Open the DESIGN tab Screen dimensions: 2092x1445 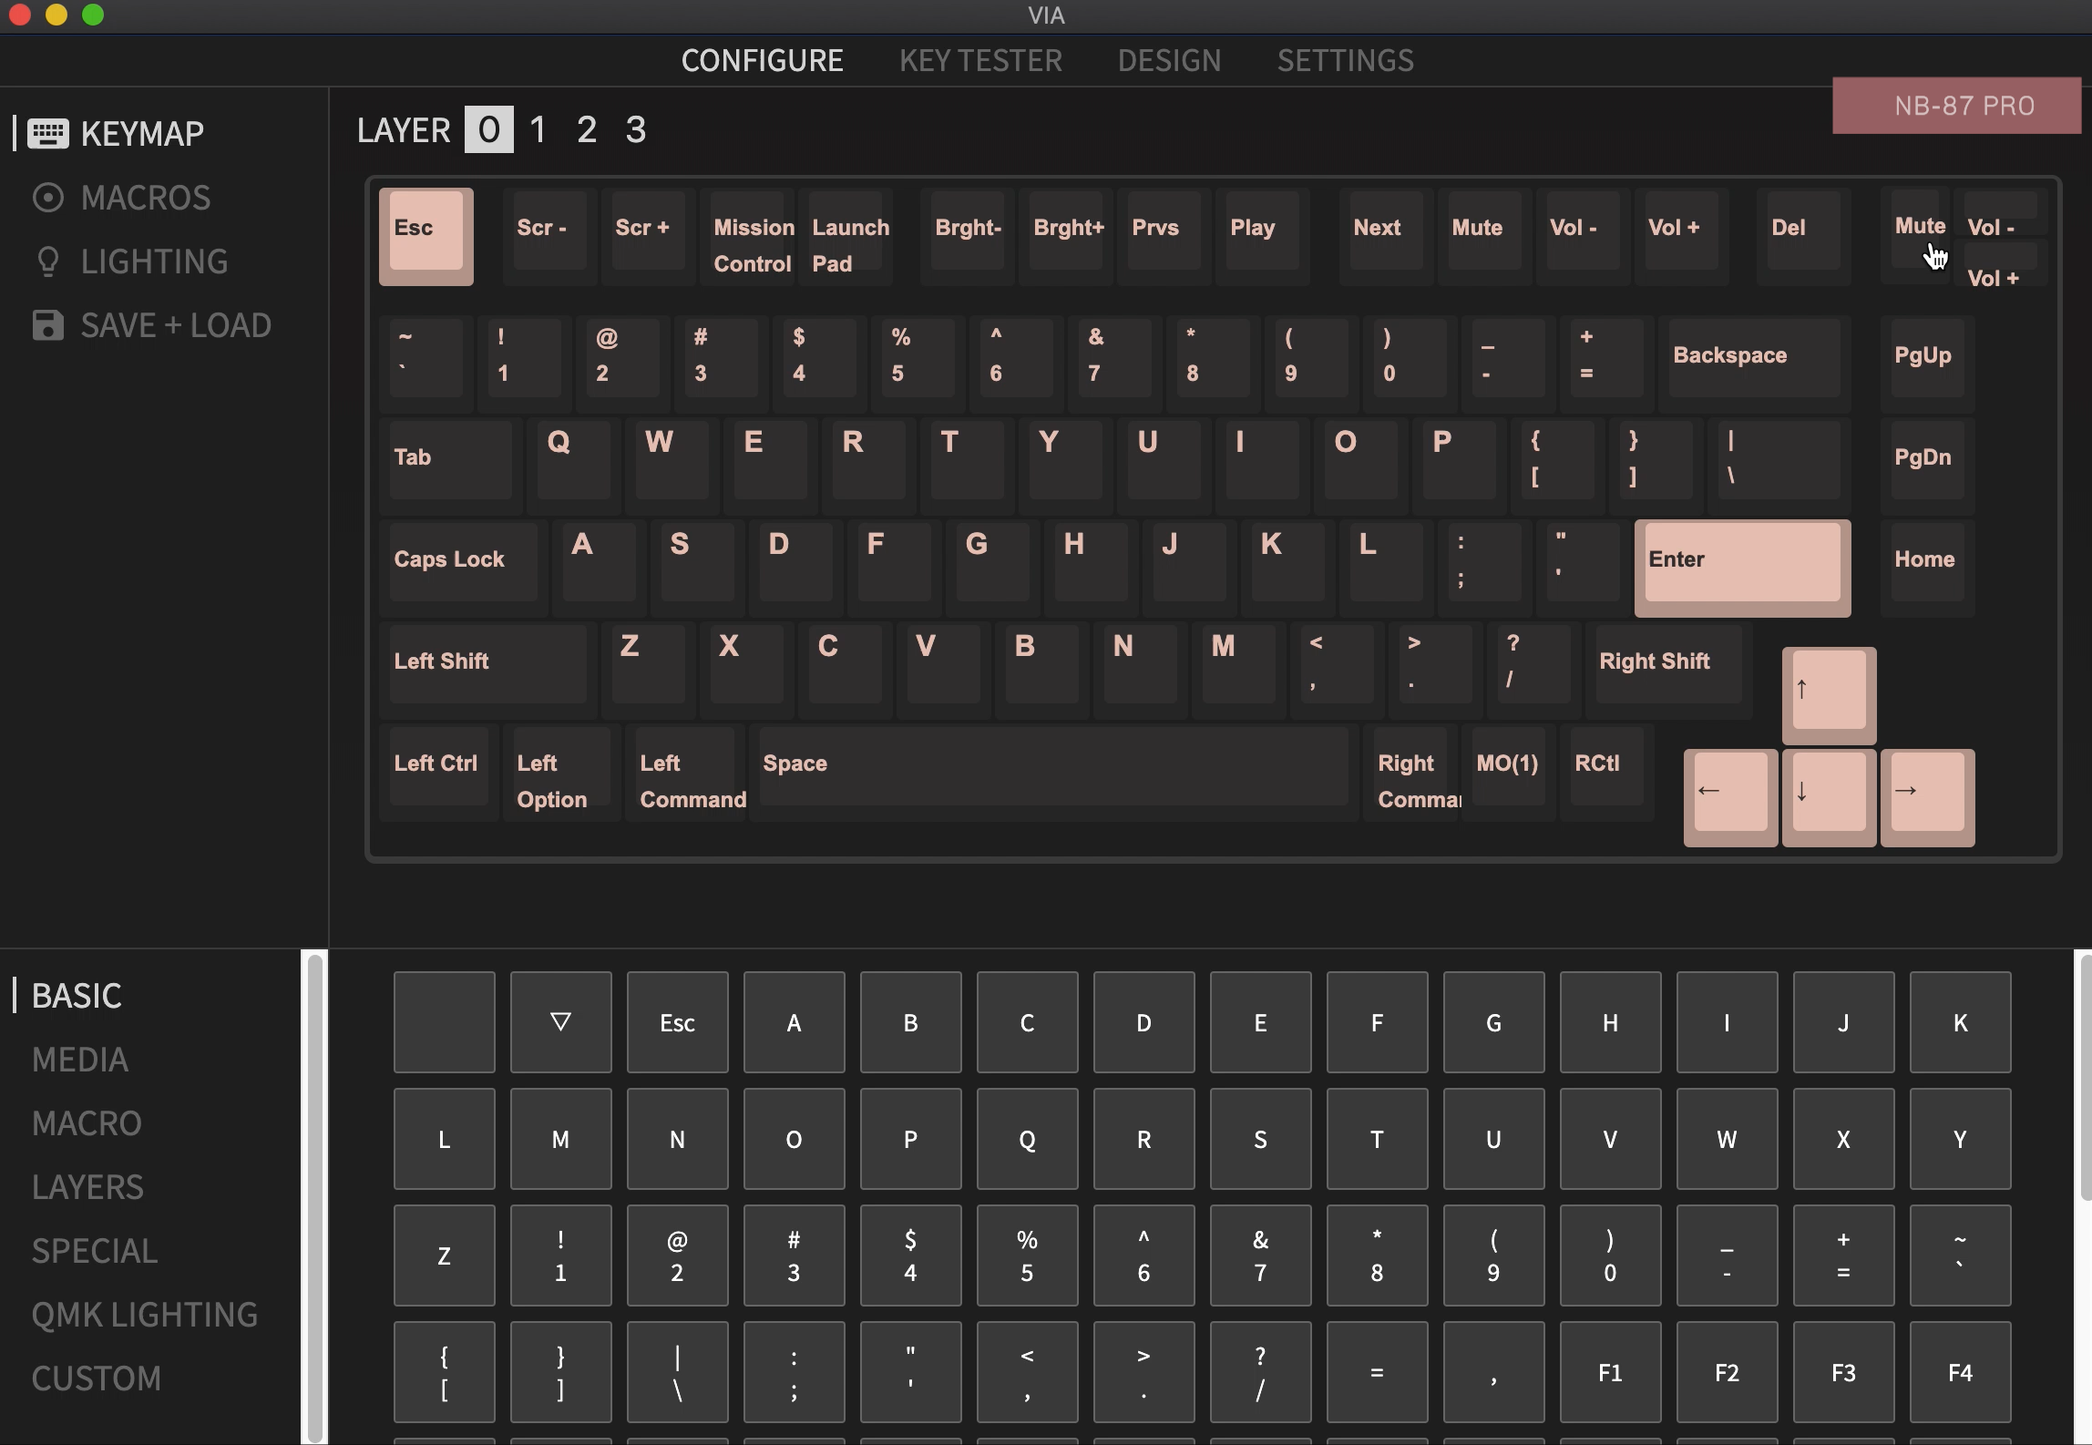(x=1169, y=60)
